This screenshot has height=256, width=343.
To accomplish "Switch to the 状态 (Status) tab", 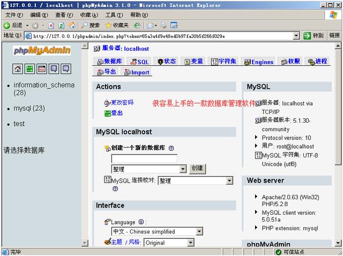I will [x=167, y=62].
